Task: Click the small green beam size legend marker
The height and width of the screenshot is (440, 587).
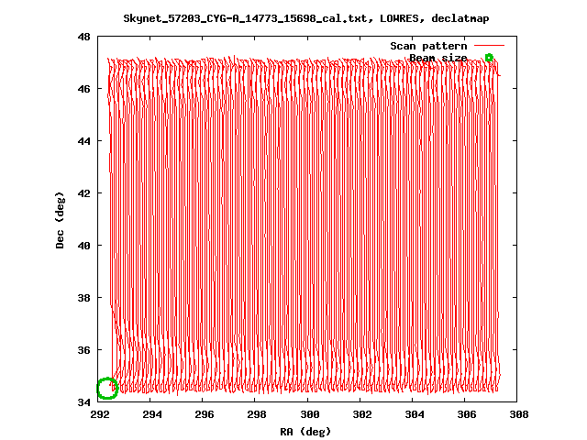Action: point(489,58)
